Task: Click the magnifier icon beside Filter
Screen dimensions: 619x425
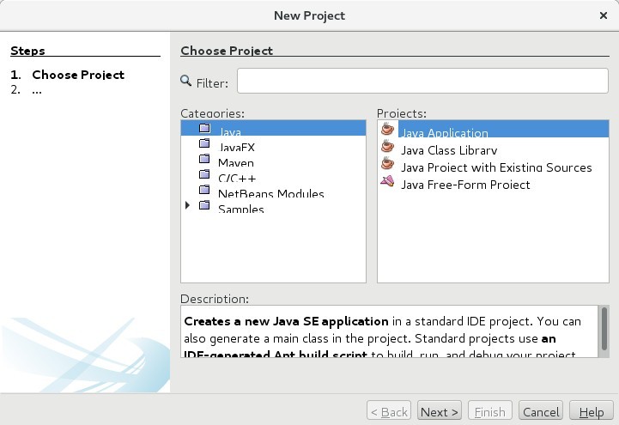Action: tap(186, 81)
